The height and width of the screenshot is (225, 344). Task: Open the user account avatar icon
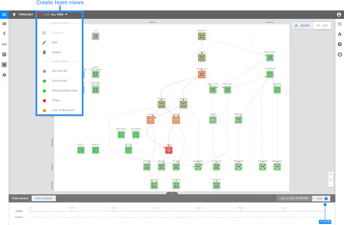pyautogui.click(x=340, y=15)
